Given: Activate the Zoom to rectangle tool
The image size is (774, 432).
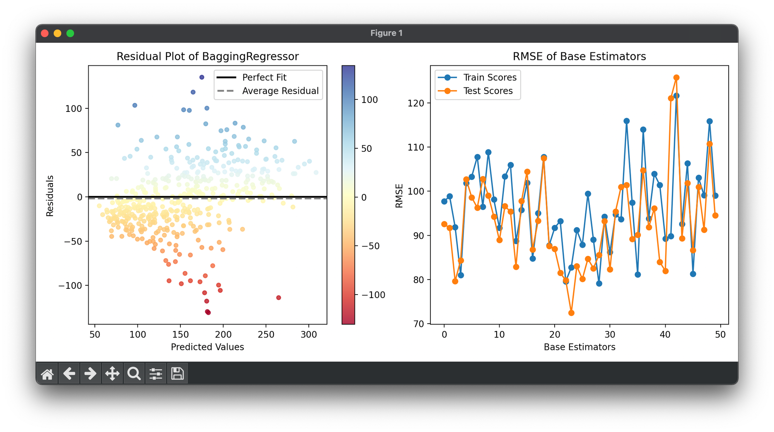Looking at the screenshot, I should click(x=134, y=374).
